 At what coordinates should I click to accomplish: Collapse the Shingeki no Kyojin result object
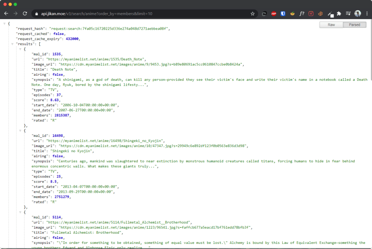pyautogui.click(x=20, y=131)
